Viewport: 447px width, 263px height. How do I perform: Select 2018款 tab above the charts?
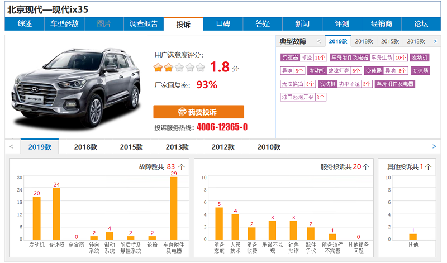click(85, 147)
